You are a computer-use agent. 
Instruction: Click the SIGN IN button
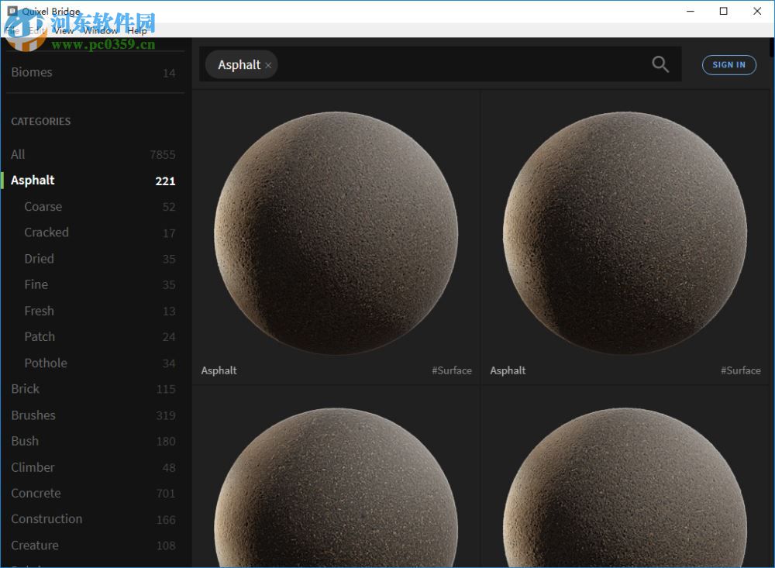pyautogui.click(x=728, y=65)
